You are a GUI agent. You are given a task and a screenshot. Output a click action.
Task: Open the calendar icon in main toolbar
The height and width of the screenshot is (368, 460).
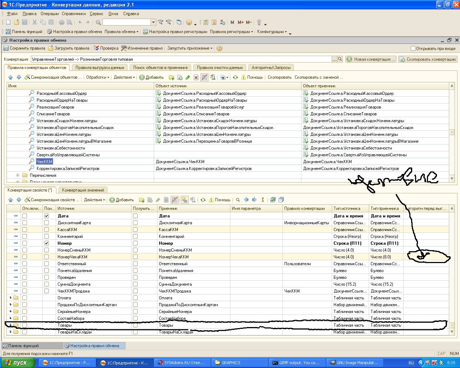point(214,22)
